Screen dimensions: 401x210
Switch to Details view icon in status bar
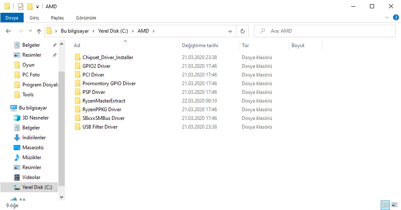[x=385, y=205]
